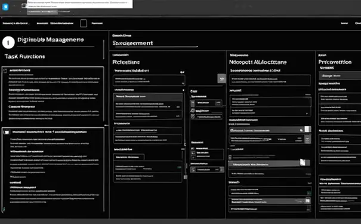Viewport: 361px width, 224px height.
Task: Expand the small arrow at second allocation row's end
Action: point(307,113)
